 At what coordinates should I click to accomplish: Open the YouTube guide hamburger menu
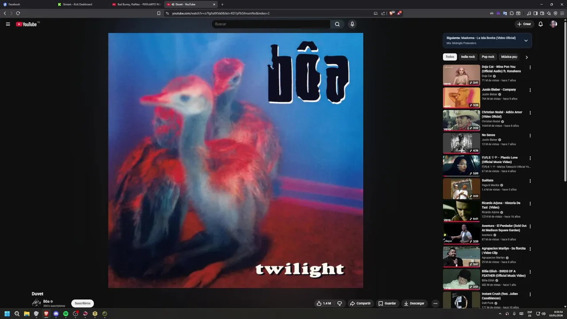click(8, 24)
